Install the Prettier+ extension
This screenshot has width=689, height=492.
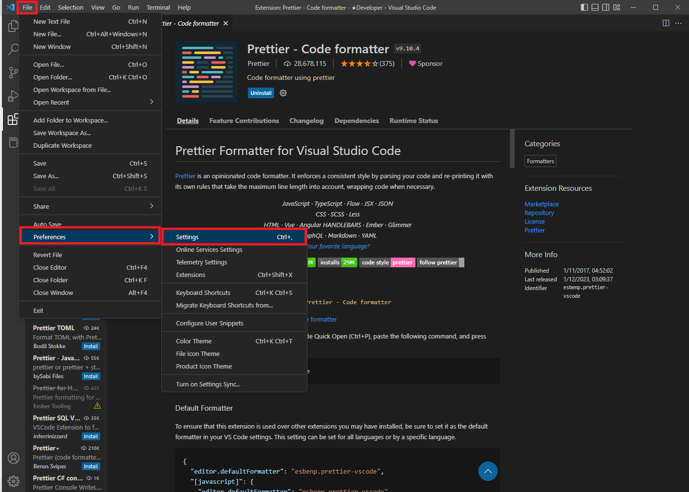pyautogui.click(x=91, y=466)
